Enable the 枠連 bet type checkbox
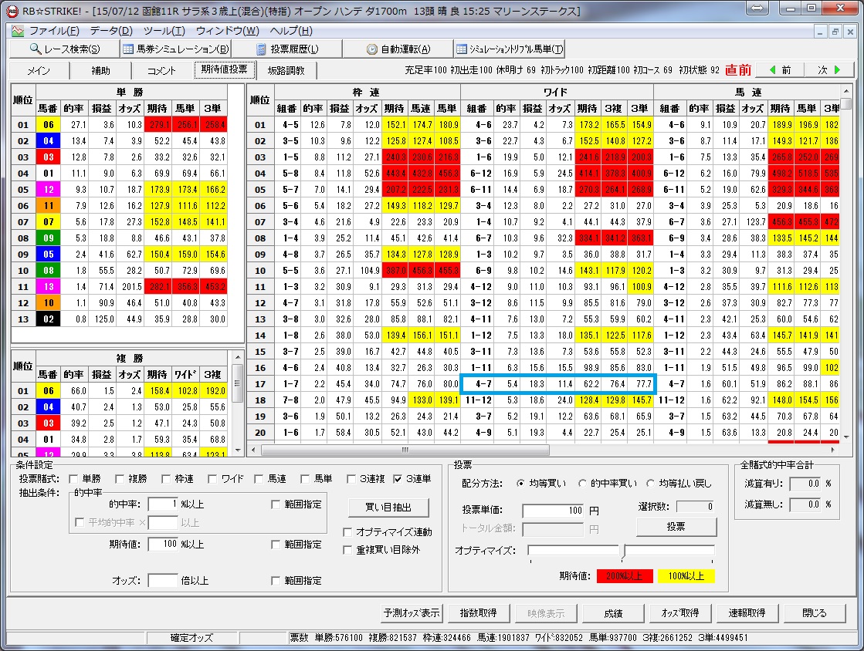This screenshot has height=651, width=864. click(x=165, y=479)
